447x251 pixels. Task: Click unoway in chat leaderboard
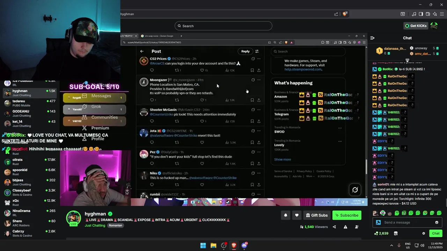[x=421, y=48]
